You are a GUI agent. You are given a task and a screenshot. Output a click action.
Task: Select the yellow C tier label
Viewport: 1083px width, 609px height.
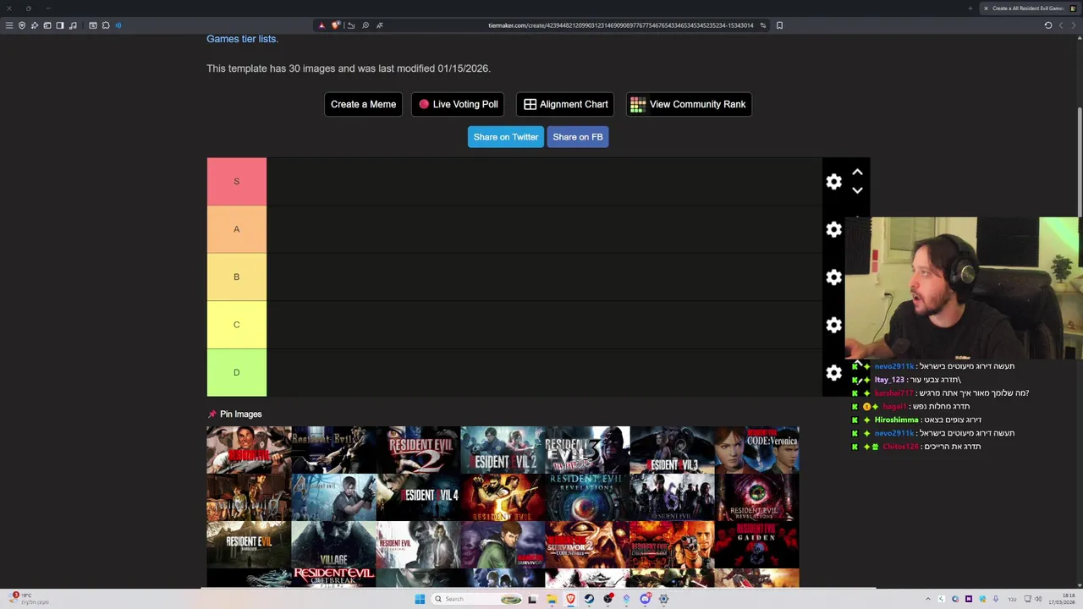pos(237,325)
